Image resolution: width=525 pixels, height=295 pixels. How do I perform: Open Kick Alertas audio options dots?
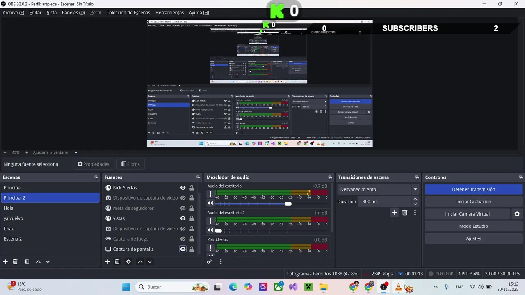pyautogui.click(x=210, y=248)
